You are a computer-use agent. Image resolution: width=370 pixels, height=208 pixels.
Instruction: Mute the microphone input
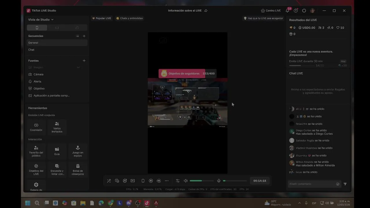[219, 181]
